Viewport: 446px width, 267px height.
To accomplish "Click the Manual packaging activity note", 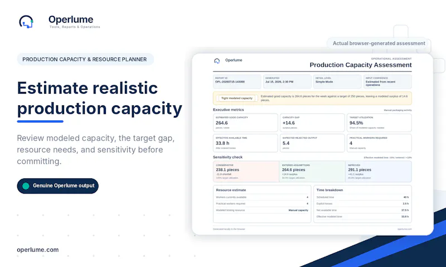I will 397,110.
